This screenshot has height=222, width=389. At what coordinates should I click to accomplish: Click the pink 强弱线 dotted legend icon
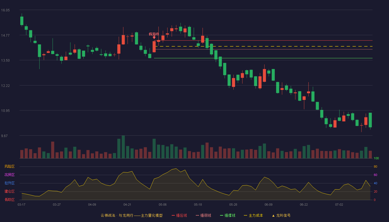click(197, 215)
